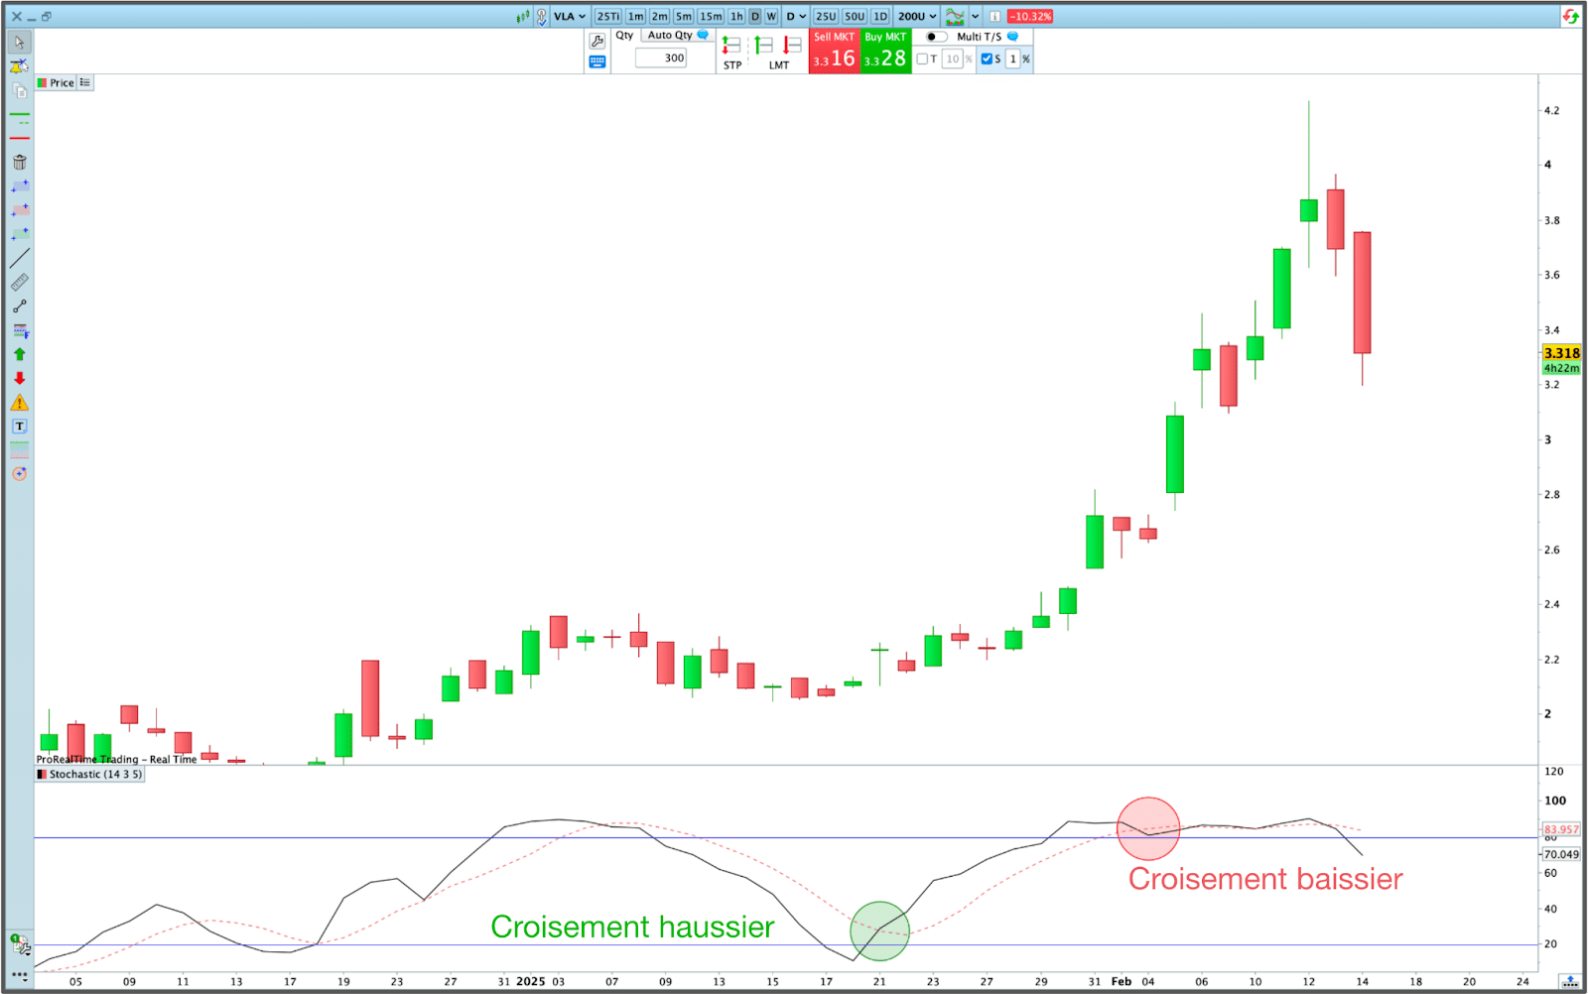The image size is (1588, 994).
Task: Expand the 200U units dropdown
Action: tap(917, 17)
